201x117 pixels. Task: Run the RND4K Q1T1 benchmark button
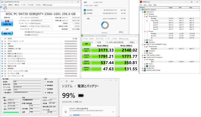coord(86,69)
